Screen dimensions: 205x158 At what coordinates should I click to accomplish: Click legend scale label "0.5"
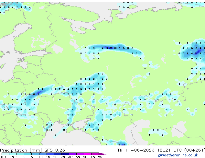coord(11,157)
